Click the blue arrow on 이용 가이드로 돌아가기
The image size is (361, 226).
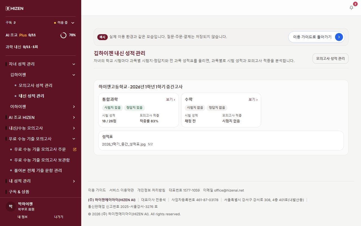[x=339, y=37]
